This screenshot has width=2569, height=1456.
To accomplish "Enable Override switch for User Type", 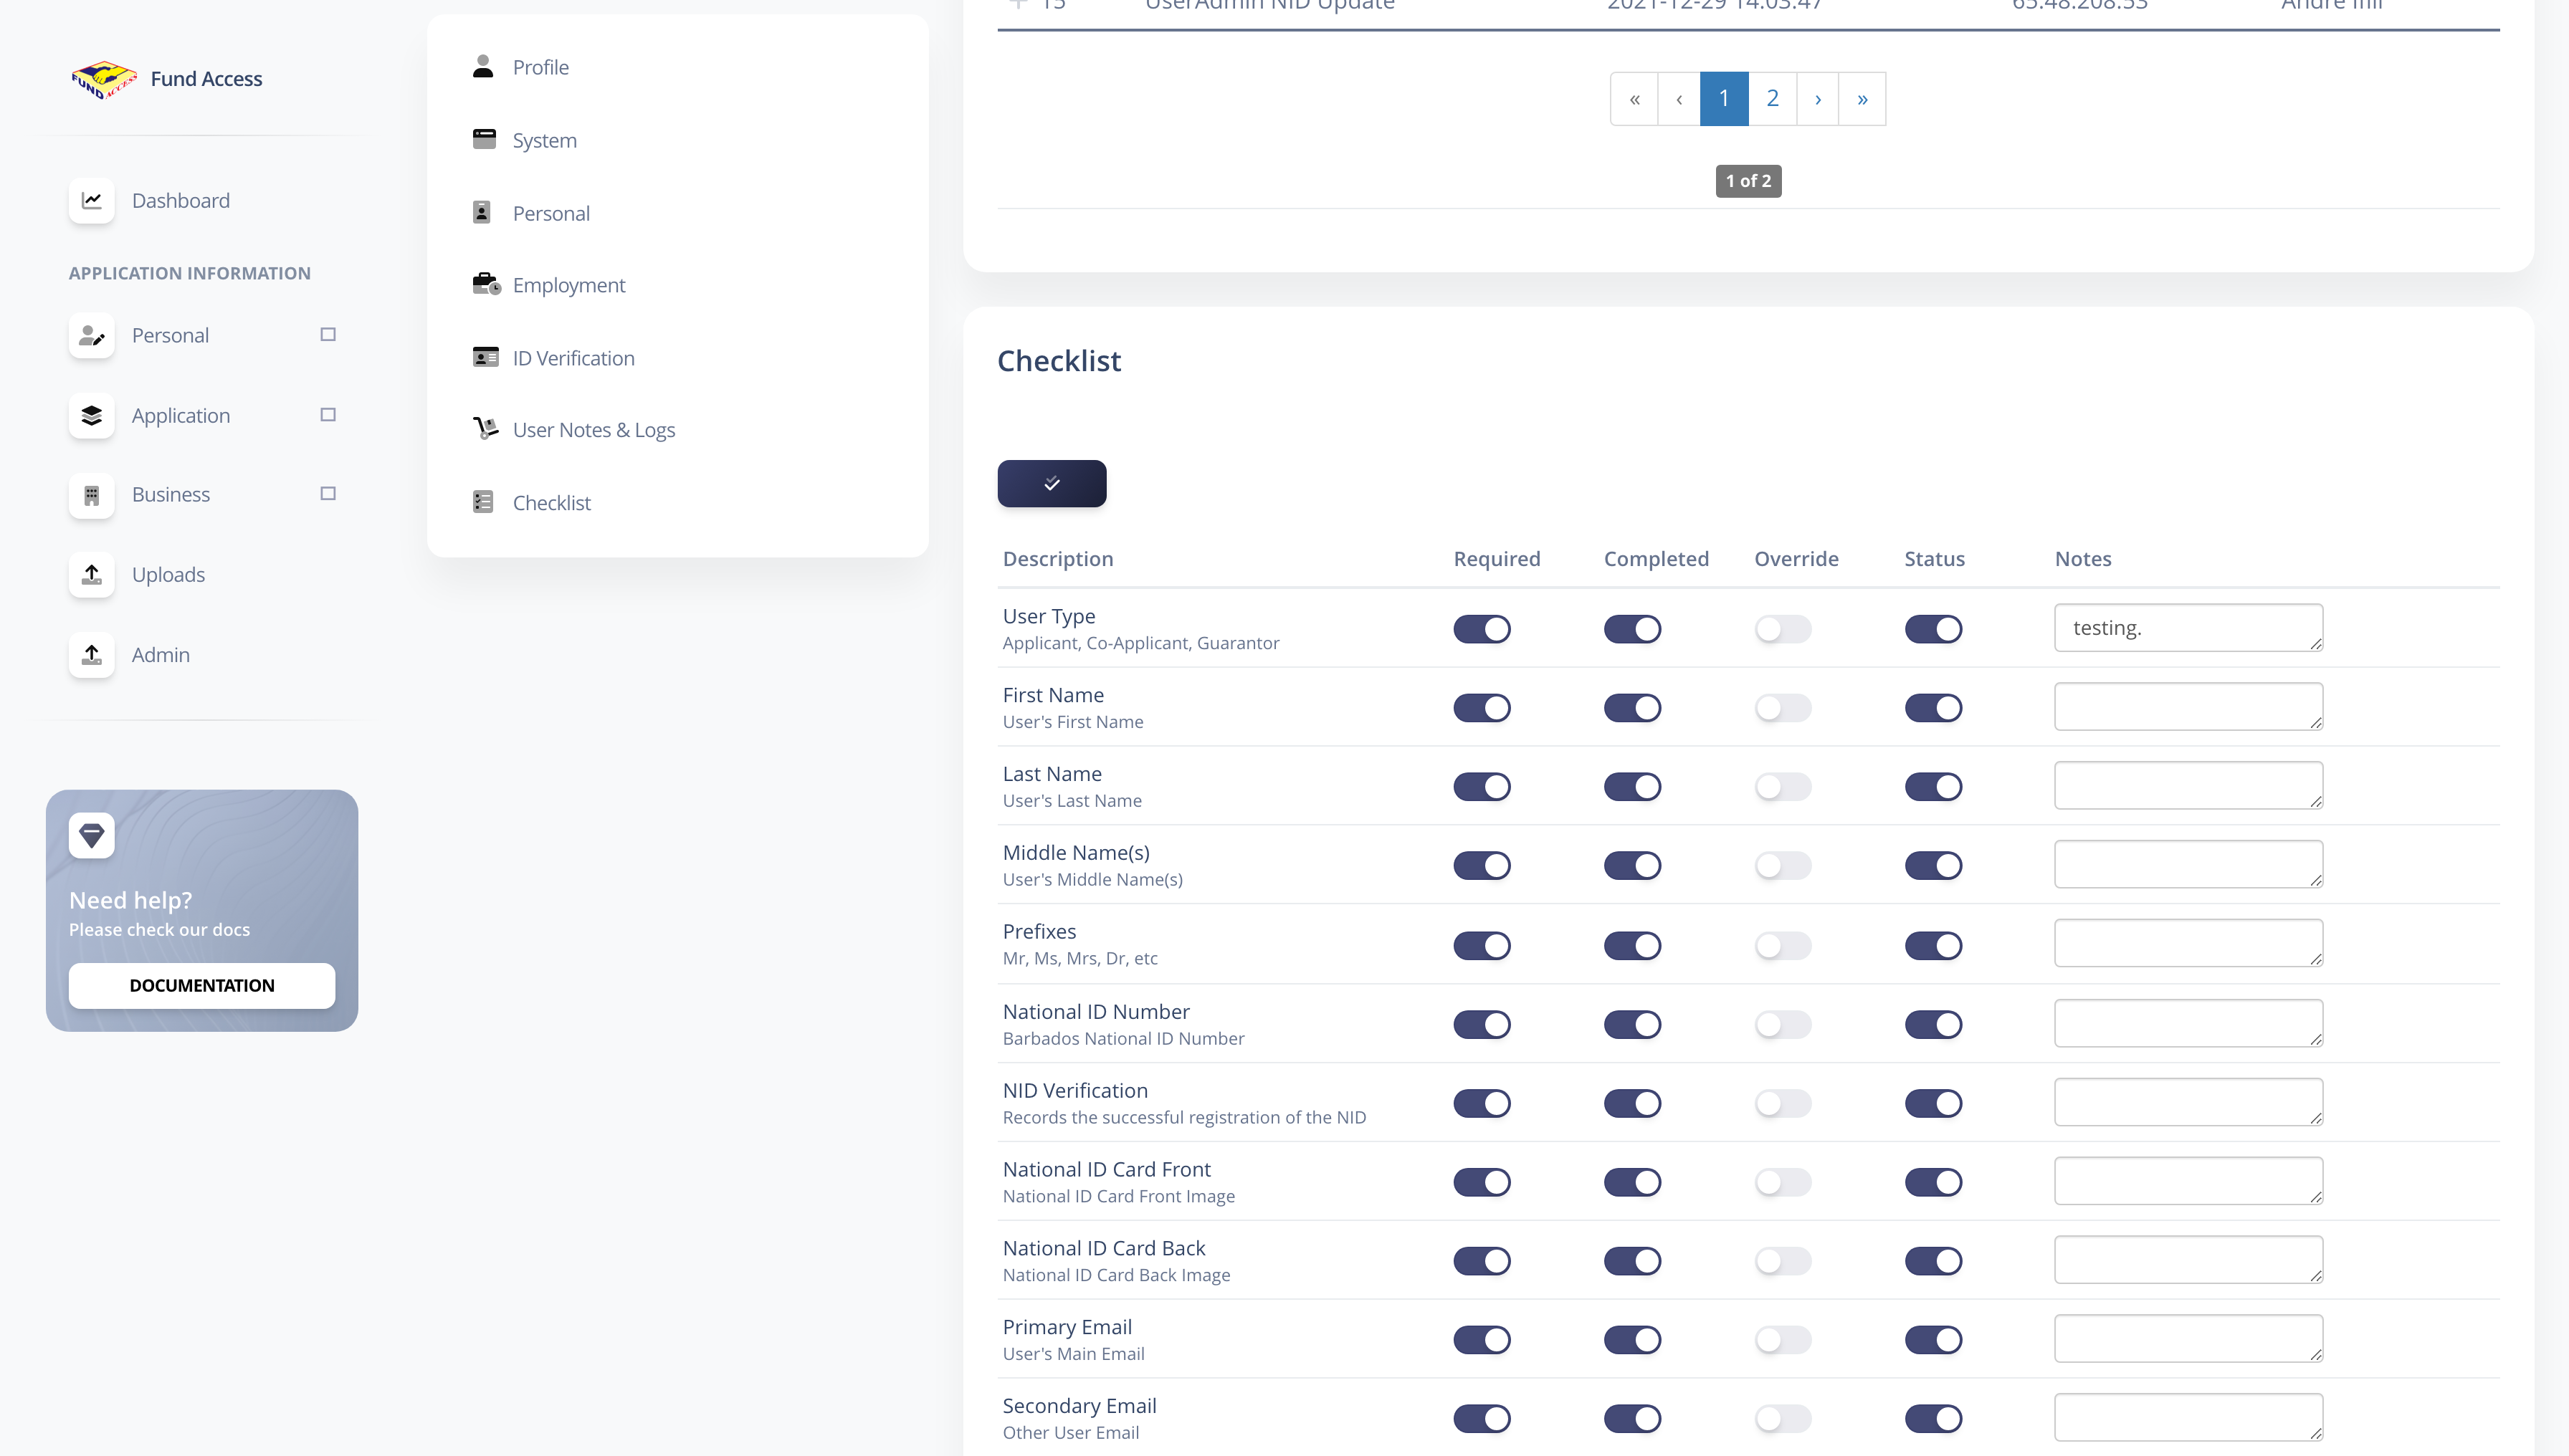I will click(x=1783, y=629).
